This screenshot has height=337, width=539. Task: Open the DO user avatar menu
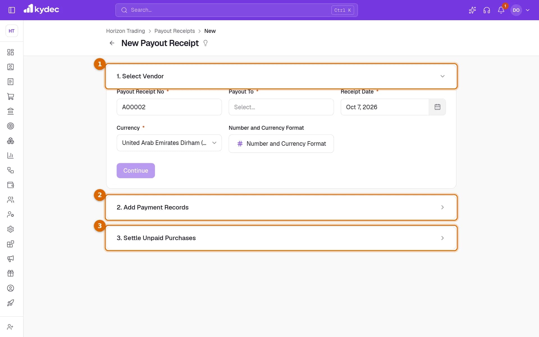point(516,10)
